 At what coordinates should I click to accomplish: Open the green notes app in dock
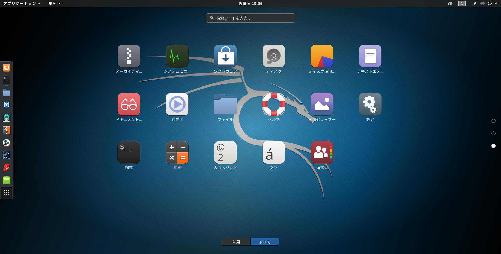coord(7,180)
